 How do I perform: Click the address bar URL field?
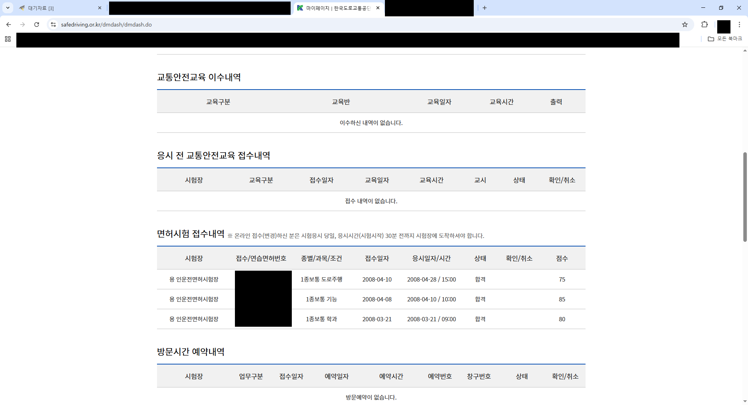351,25
